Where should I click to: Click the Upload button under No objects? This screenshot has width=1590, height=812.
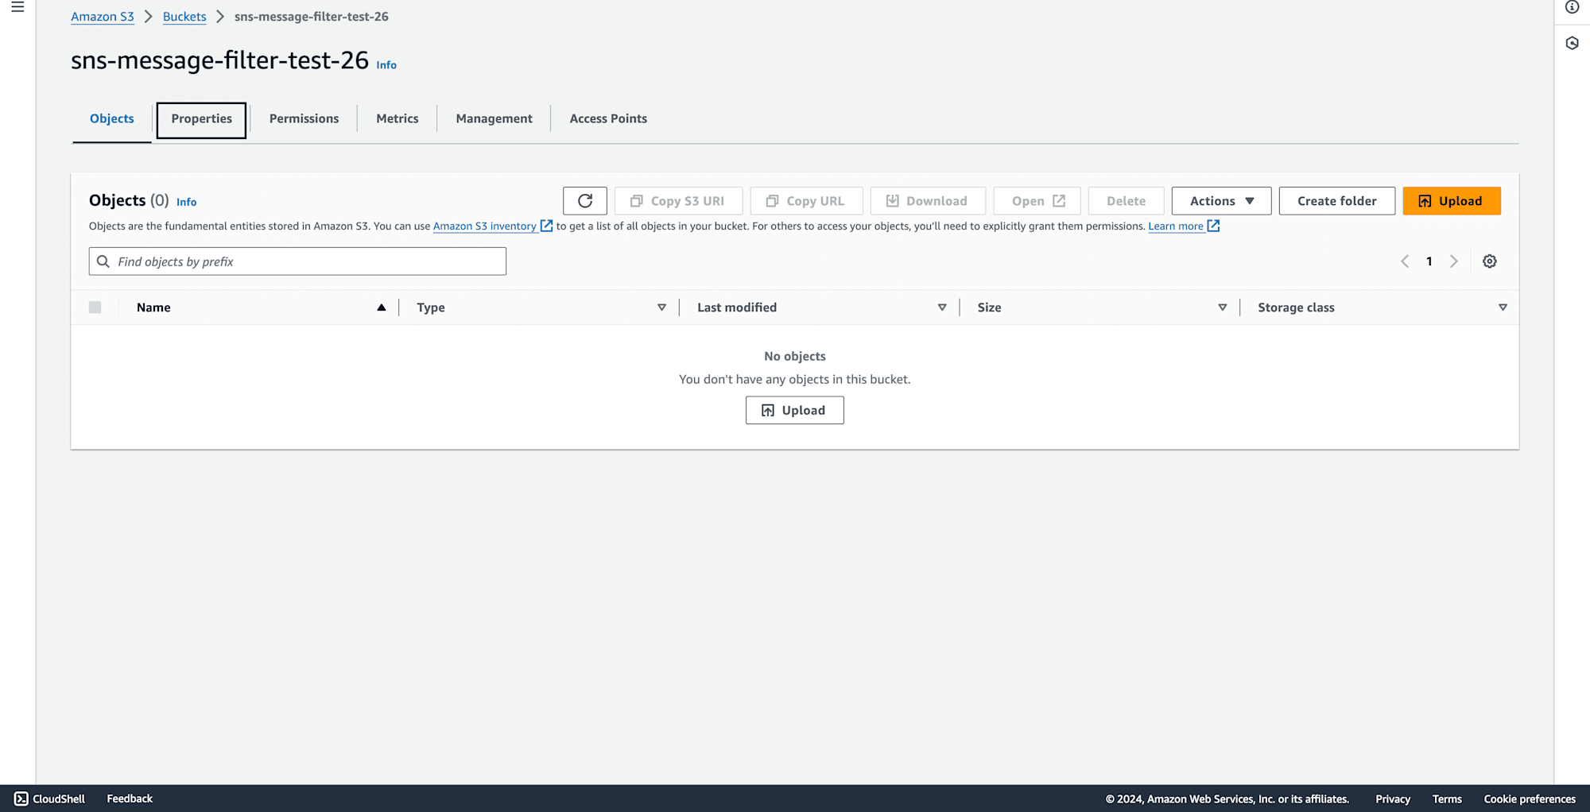coord(795,410)
